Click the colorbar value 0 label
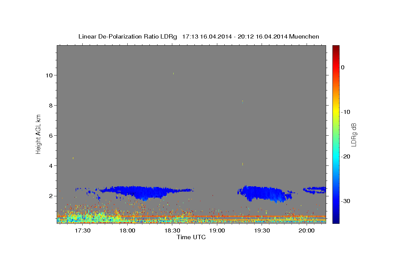Image resolution: width=403 pixels, height=268 pixels. pos(343,67)
